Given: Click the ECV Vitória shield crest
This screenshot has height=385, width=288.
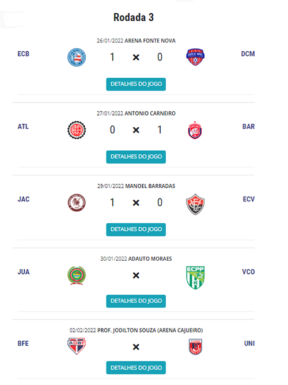Looking at the screenshot, I should [x=195, y=204].
